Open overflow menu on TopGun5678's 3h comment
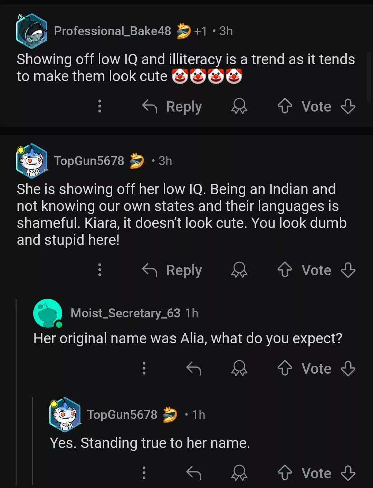This screenshot has height=488, width=373. coord(100,270)
